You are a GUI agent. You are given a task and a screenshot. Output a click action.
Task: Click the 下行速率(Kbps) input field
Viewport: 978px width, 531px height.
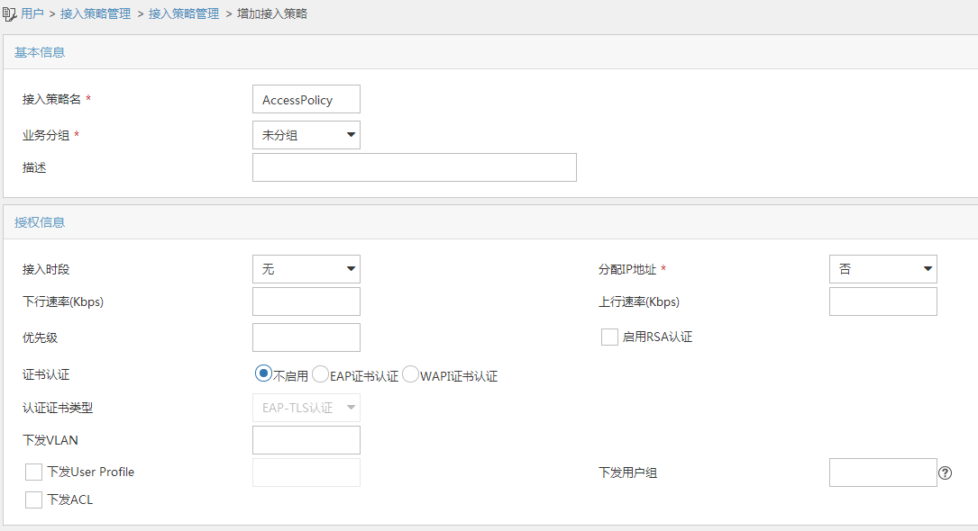tap(306, 301)
